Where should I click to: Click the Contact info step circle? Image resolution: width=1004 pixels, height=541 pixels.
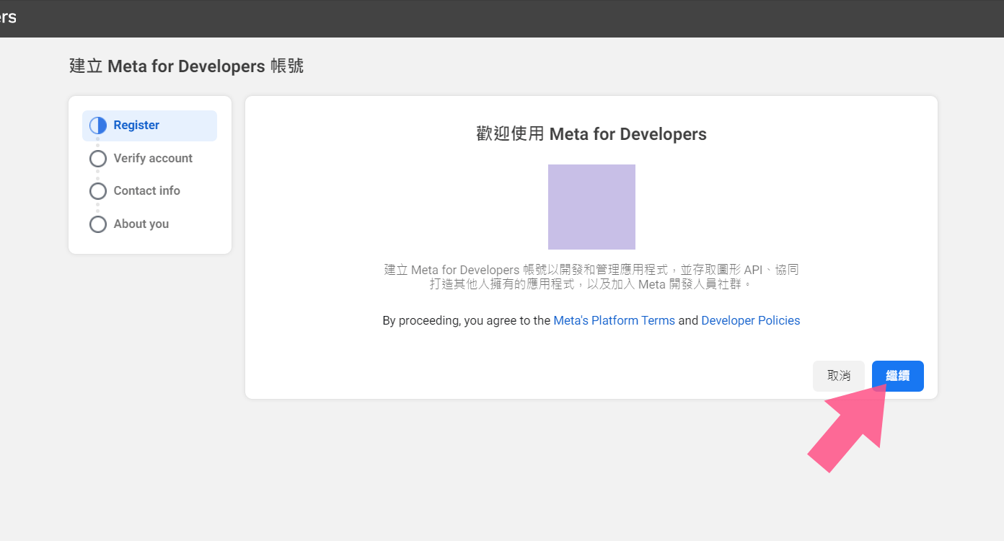(98, 191)
